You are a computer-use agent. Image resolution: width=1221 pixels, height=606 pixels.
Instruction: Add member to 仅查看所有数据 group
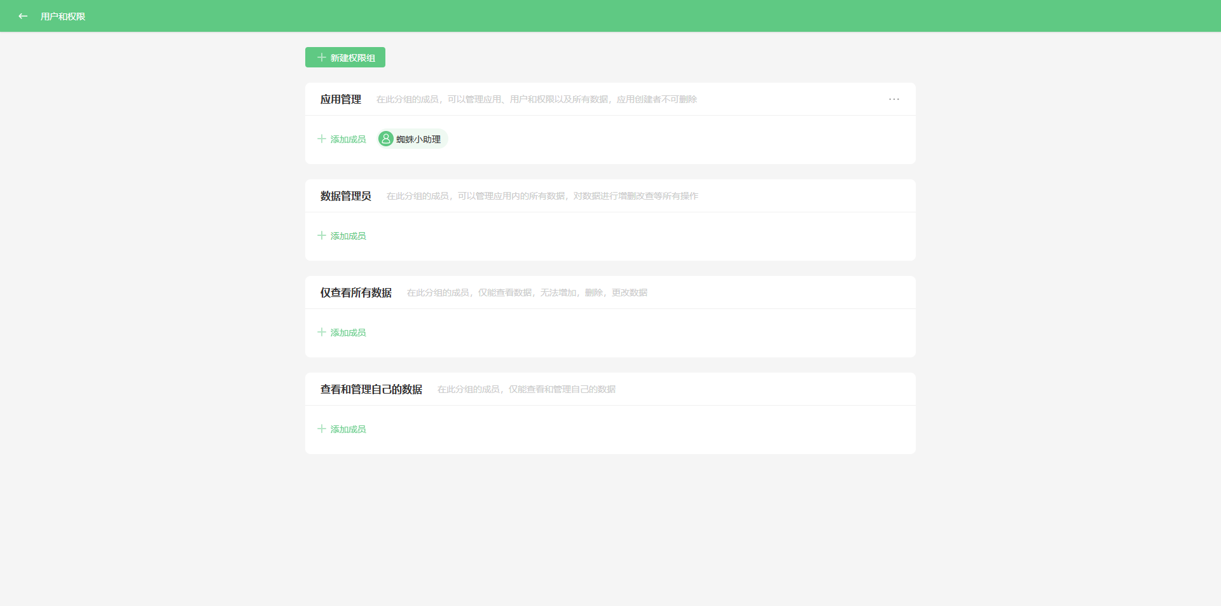[x=341, y=332]
